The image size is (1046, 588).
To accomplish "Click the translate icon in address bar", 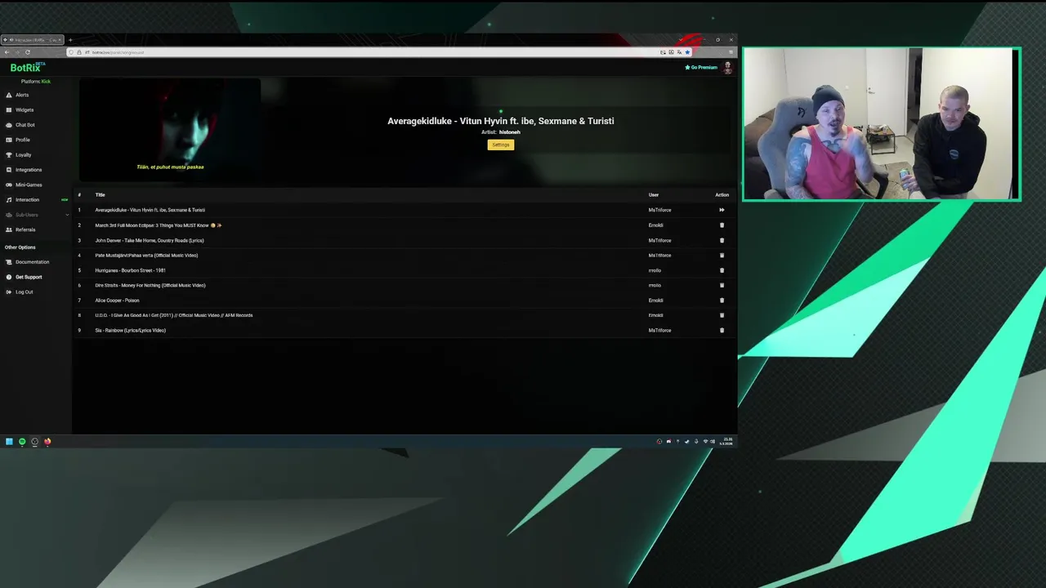I will pyautogui.click(x=679, y=52).
